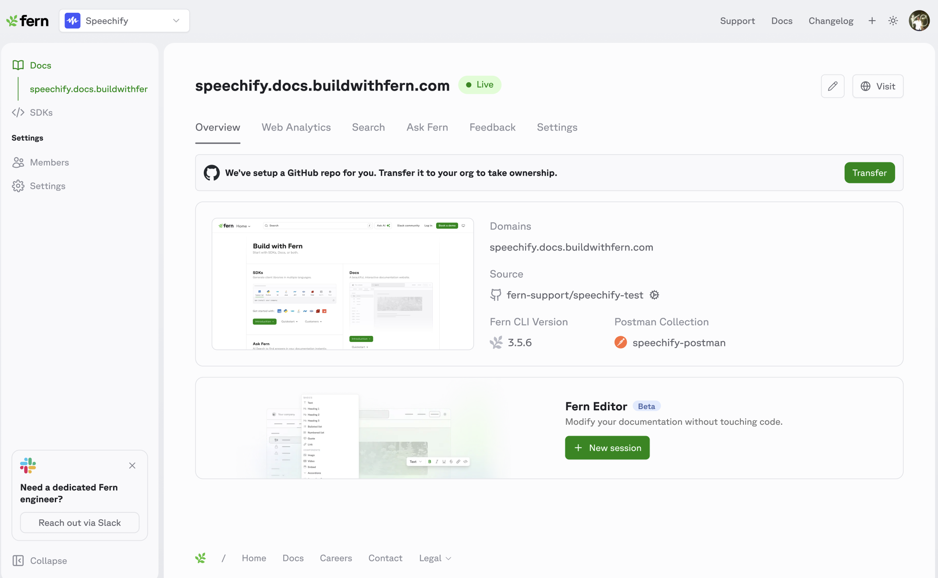938x578 pixels.
Task: Switch to the Web Analytics tab
Action: [296, 127]
